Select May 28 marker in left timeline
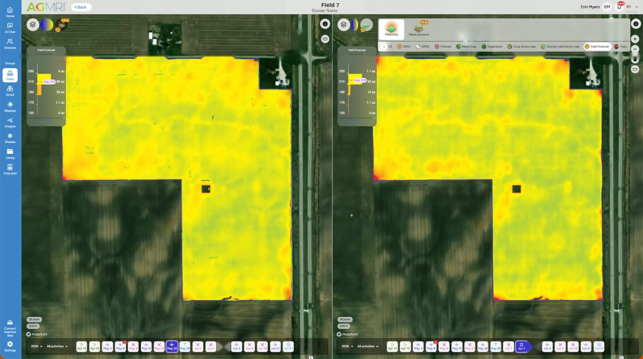643x359 pixels. (185, 346)
